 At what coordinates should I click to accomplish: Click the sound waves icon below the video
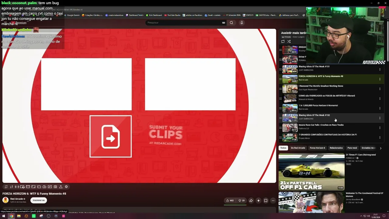click(17, 187)
